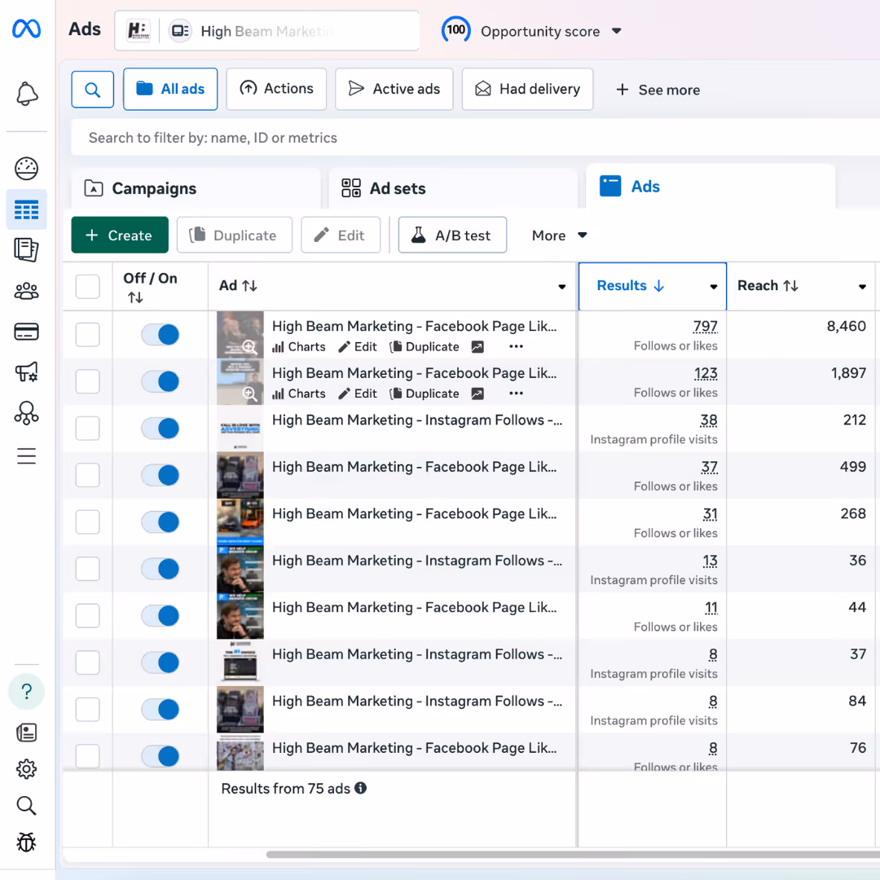Click the Duplicate toolbar button
Image resolution: width=880 pixels, height=880 pixels.
[235, 235]
